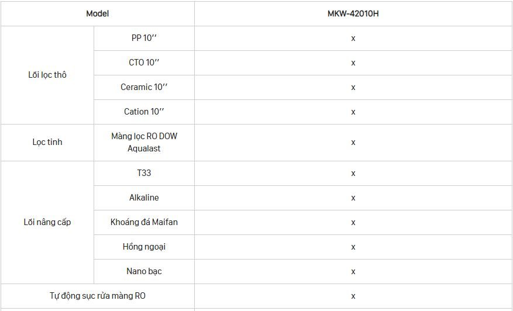Select the Alkaline cell

(144, 198)
